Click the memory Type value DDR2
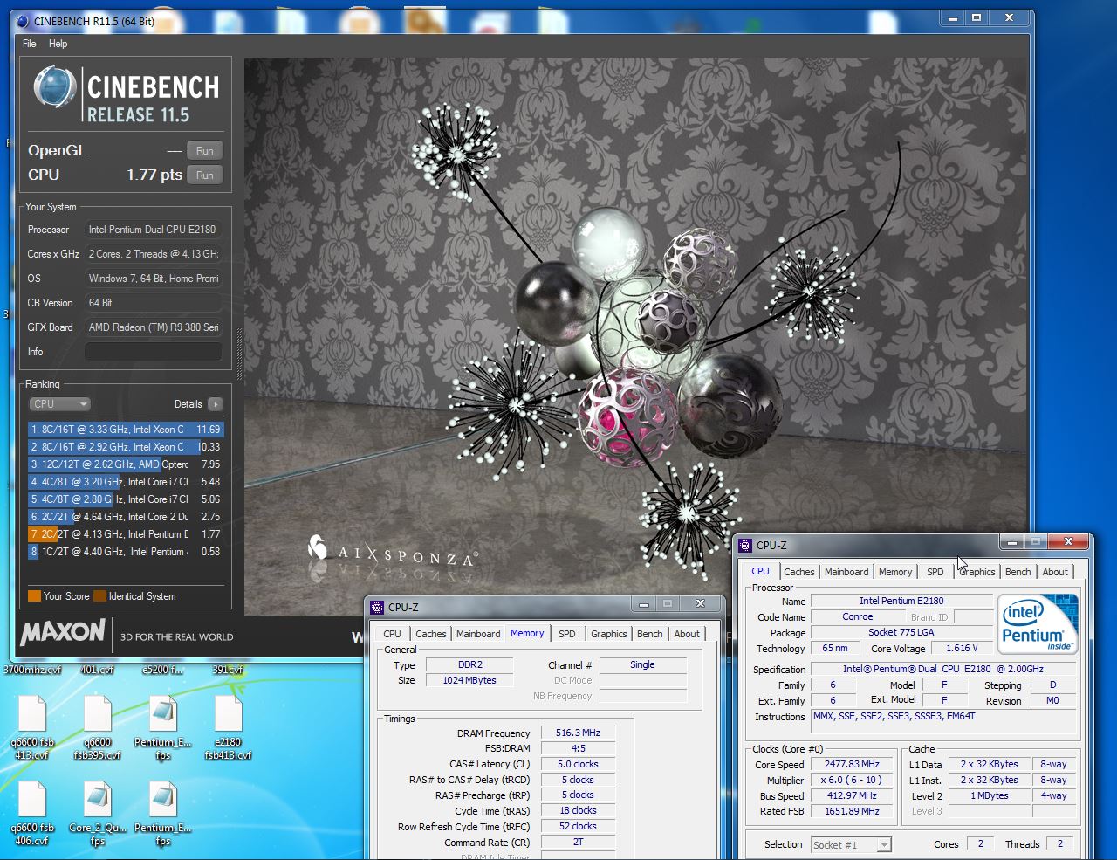Viewport: 1117px width, 860px height. 469,665
